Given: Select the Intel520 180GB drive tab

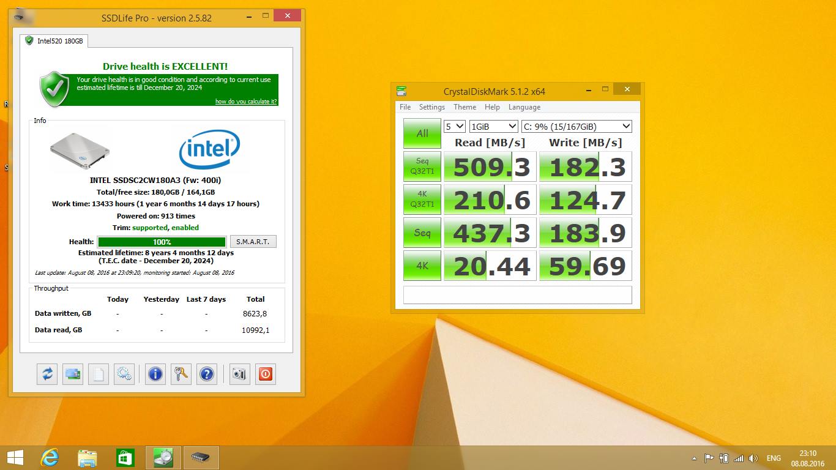Looking at the screenshot, I should [54, 41].
